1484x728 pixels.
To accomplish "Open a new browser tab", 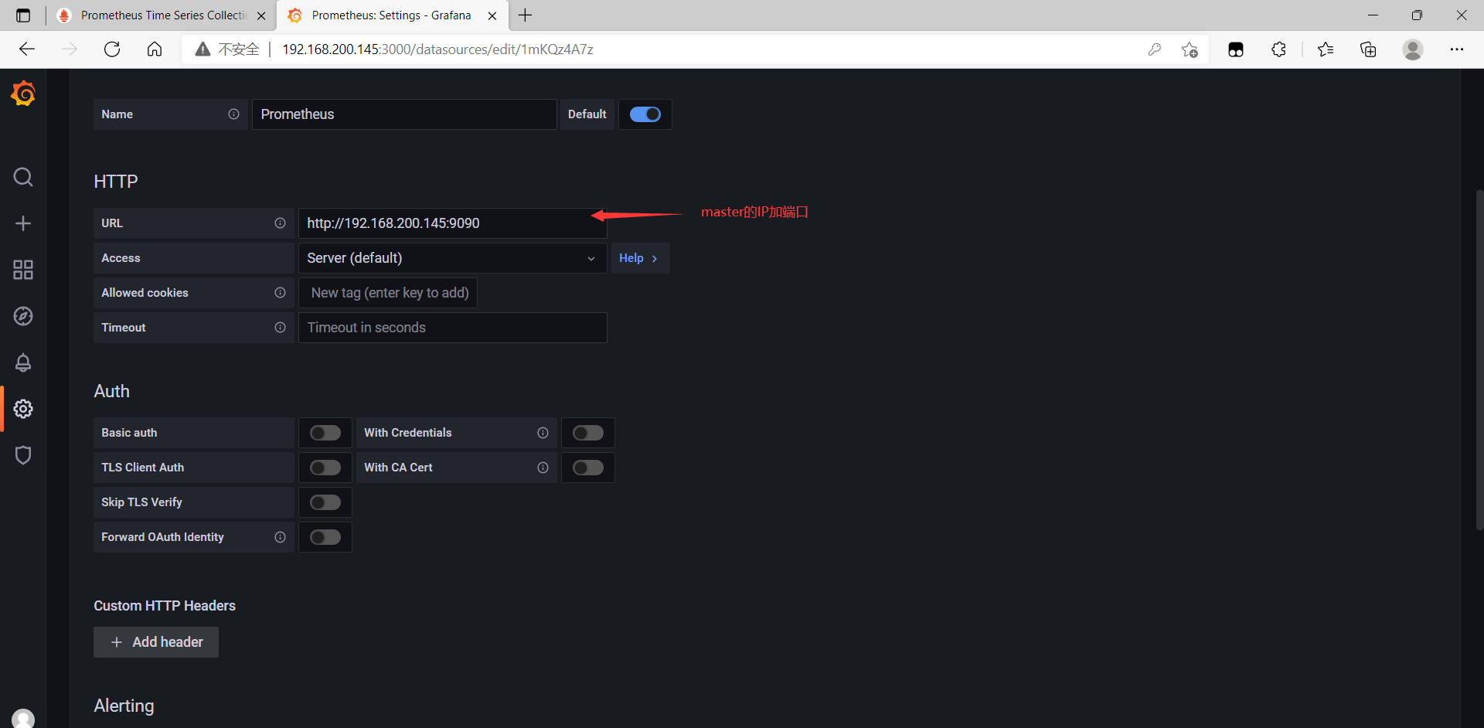I will (526, 15).
